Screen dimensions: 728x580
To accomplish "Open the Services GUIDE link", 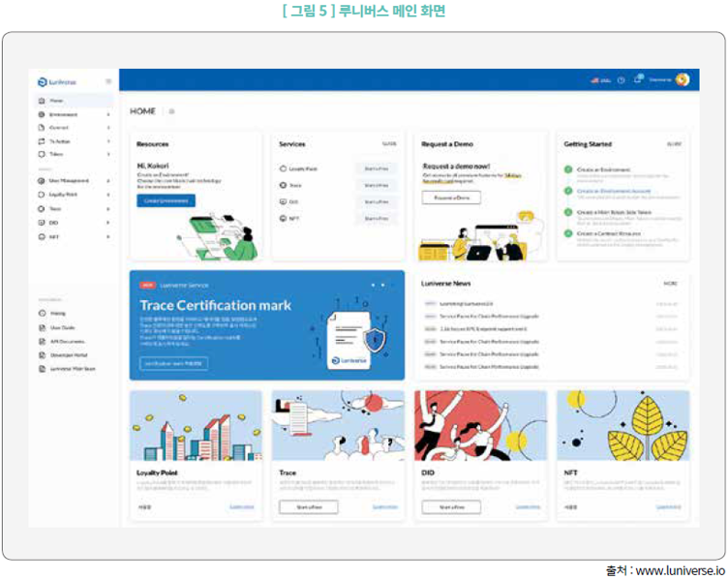I will click(x=389, y=144).
